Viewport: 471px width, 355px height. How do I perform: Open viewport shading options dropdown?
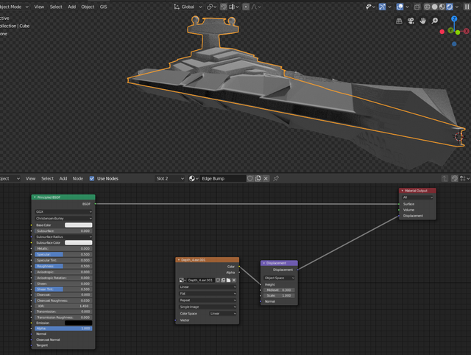pos(457,7)
